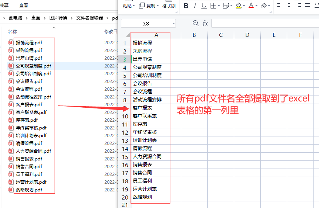Viewport: 319px width, 208px height.
Task: Select file 库存表.pdf in Explorer
Action: (27, 120)
